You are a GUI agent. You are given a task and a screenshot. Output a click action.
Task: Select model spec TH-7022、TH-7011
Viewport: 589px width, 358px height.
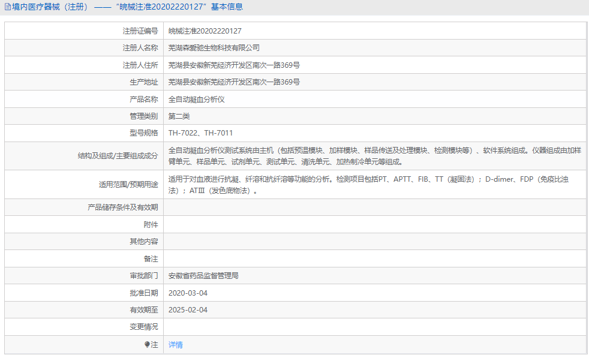(200, 133)
